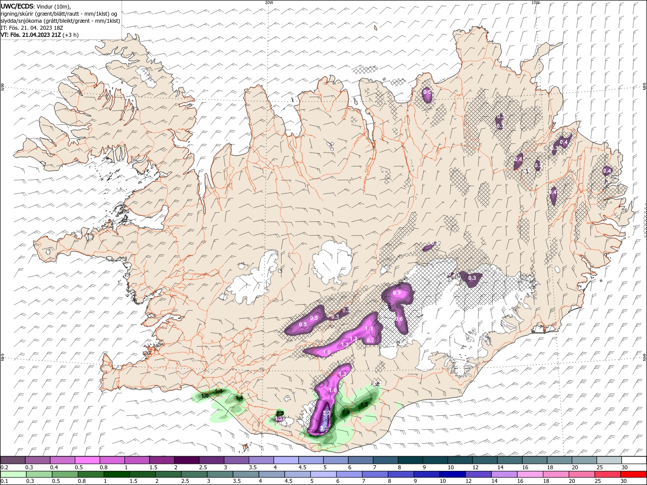The height and width of the screenshot is (485, 647).
Task: Select the darkest green 1–1.5 rain swatch
Action: click(x=117, y=474)
